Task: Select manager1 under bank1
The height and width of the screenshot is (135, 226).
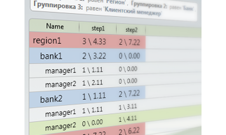Action: click(60, 70)
